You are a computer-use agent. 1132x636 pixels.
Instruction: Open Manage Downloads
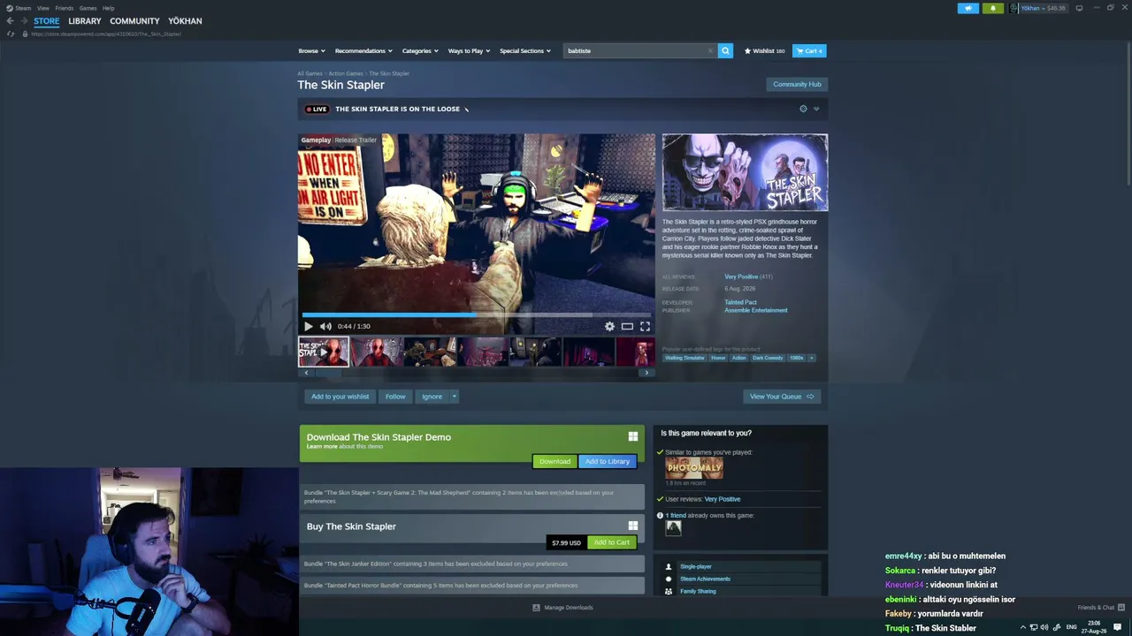pyautogui.click(x=562, y=608)
